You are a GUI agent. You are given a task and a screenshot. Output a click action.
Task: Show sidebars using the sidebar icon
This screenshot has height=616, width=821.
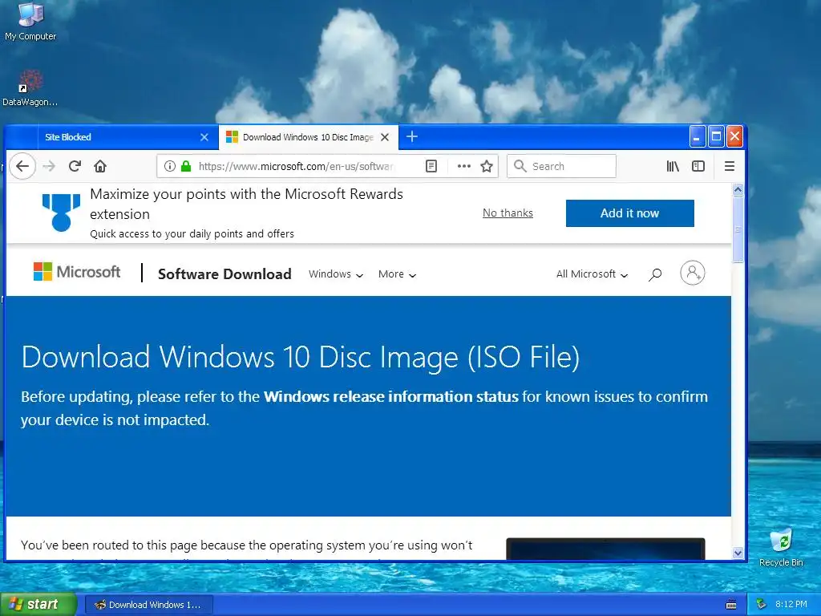698,167
